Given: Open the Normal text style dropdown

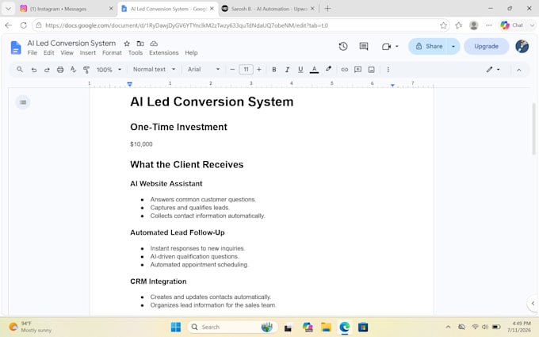Looking at the screenshot, I should coord(154,70).
